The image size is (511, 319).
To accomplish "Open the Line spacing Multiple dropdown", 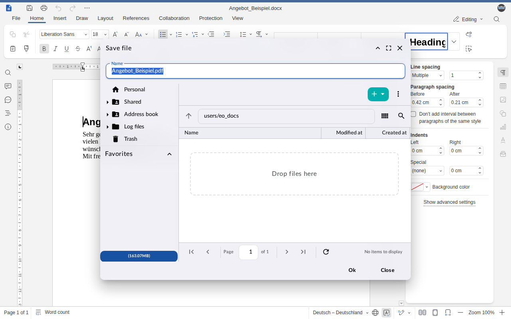I will pyautogui.click(x=427, y=75).
